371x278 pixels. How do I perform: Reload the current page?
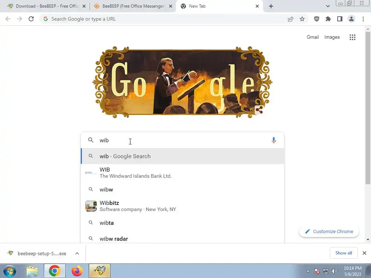pos(31,19)
